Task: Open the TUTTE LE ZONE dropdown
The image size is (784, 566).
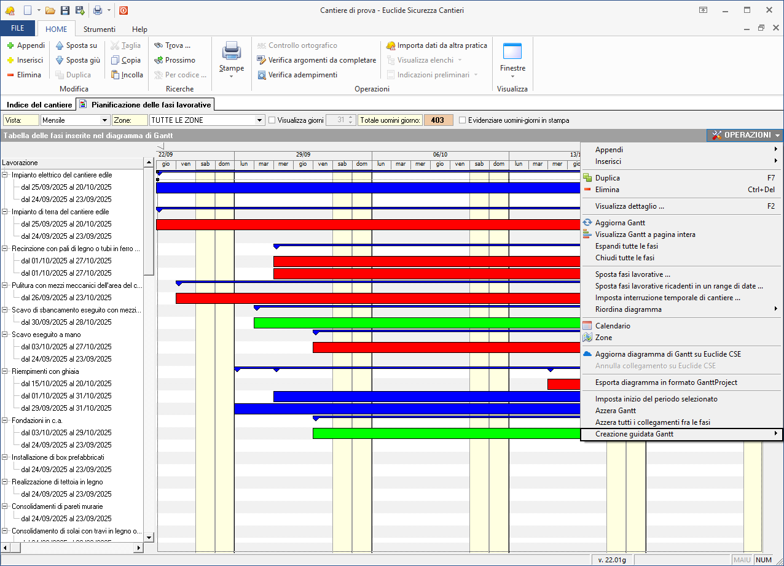Action: click(259, 120)
